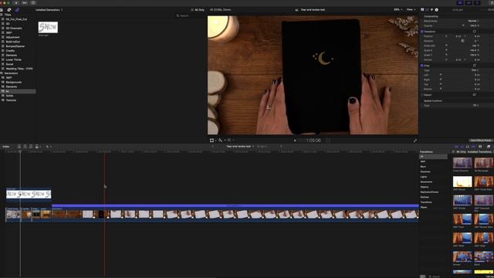Click Insert clip edit icon
This screenshot has width=494, height=278.
coord(25,147)
